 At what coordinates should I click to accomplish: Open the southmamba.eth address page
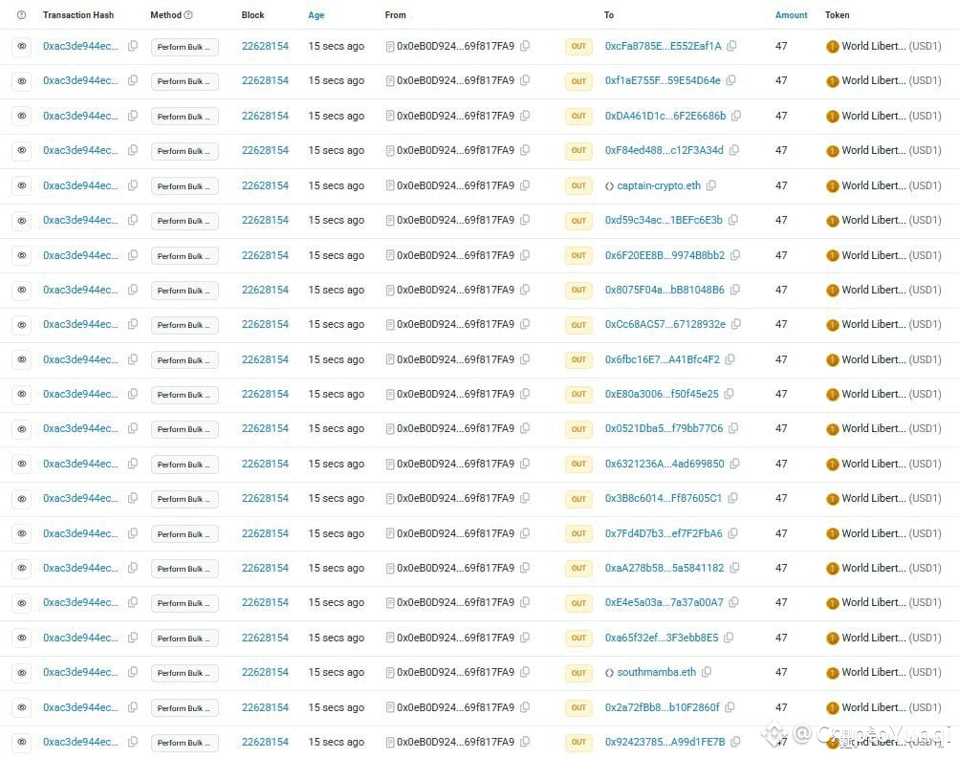[x=656, y=672]
